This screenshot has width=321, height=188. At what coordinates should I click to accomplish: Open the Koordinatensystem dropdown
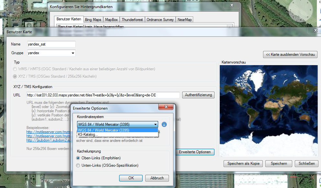click(155, 124)
